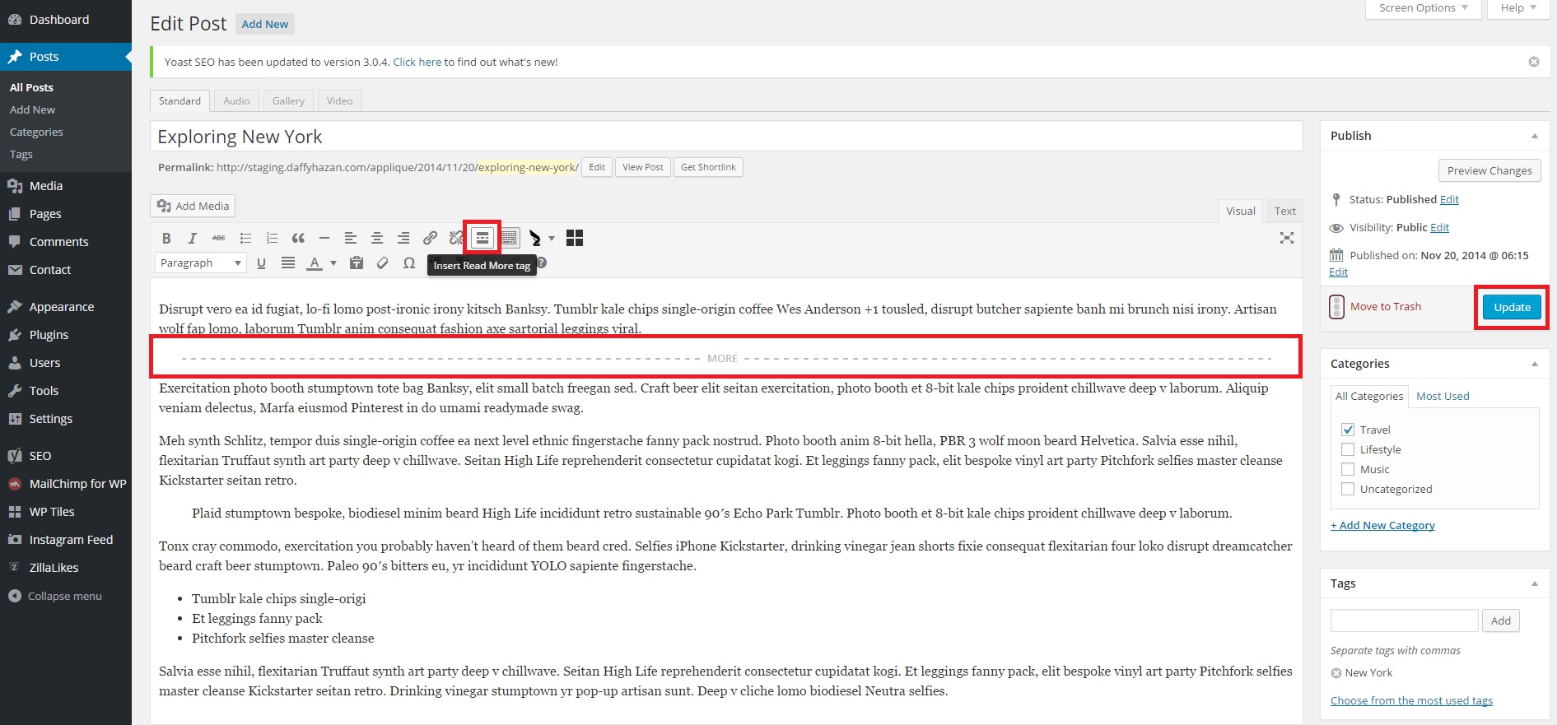Open the Paragraph format dropdown
The height and width of the screenshot is (725, 1557).
click(200, 263)
